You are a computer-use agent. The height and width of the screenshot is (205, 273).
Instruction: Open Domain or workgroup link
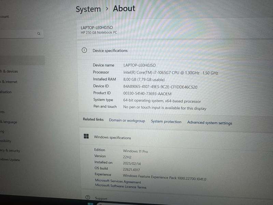[127, 121]
